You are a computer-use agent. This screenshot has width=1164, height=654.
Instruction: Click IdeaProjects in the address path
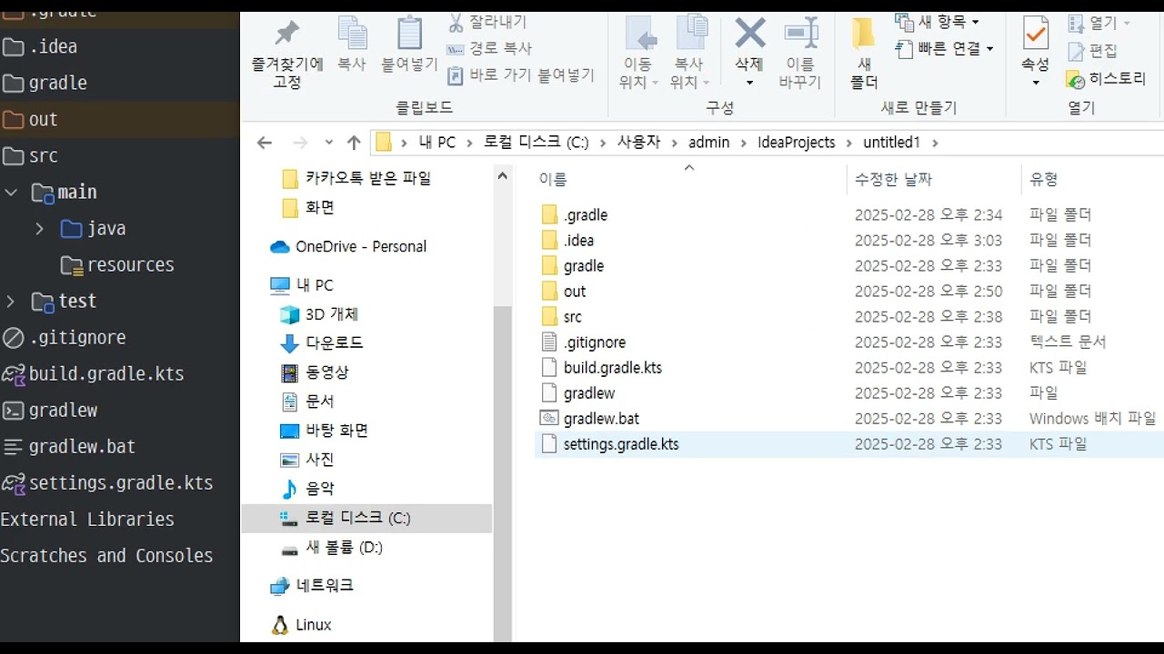796,143
